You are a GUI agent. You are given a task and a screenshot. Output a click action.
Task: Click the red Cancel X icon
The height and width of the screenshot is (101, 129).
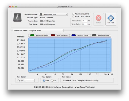99,18
